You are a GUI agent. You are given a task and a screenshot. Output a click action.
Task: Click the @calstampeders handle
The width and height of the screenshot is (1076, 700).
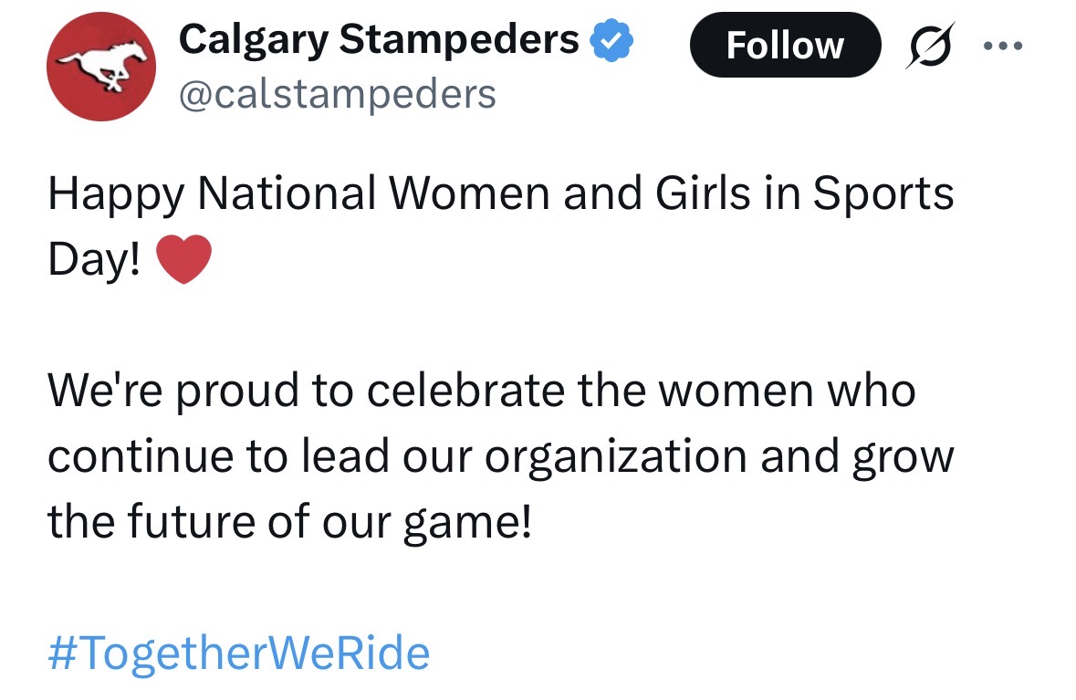click(x=338, y=94)
